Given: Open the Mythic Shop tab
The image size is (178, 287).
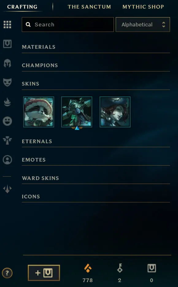Looking at the screenshot, I should point(143,7).
